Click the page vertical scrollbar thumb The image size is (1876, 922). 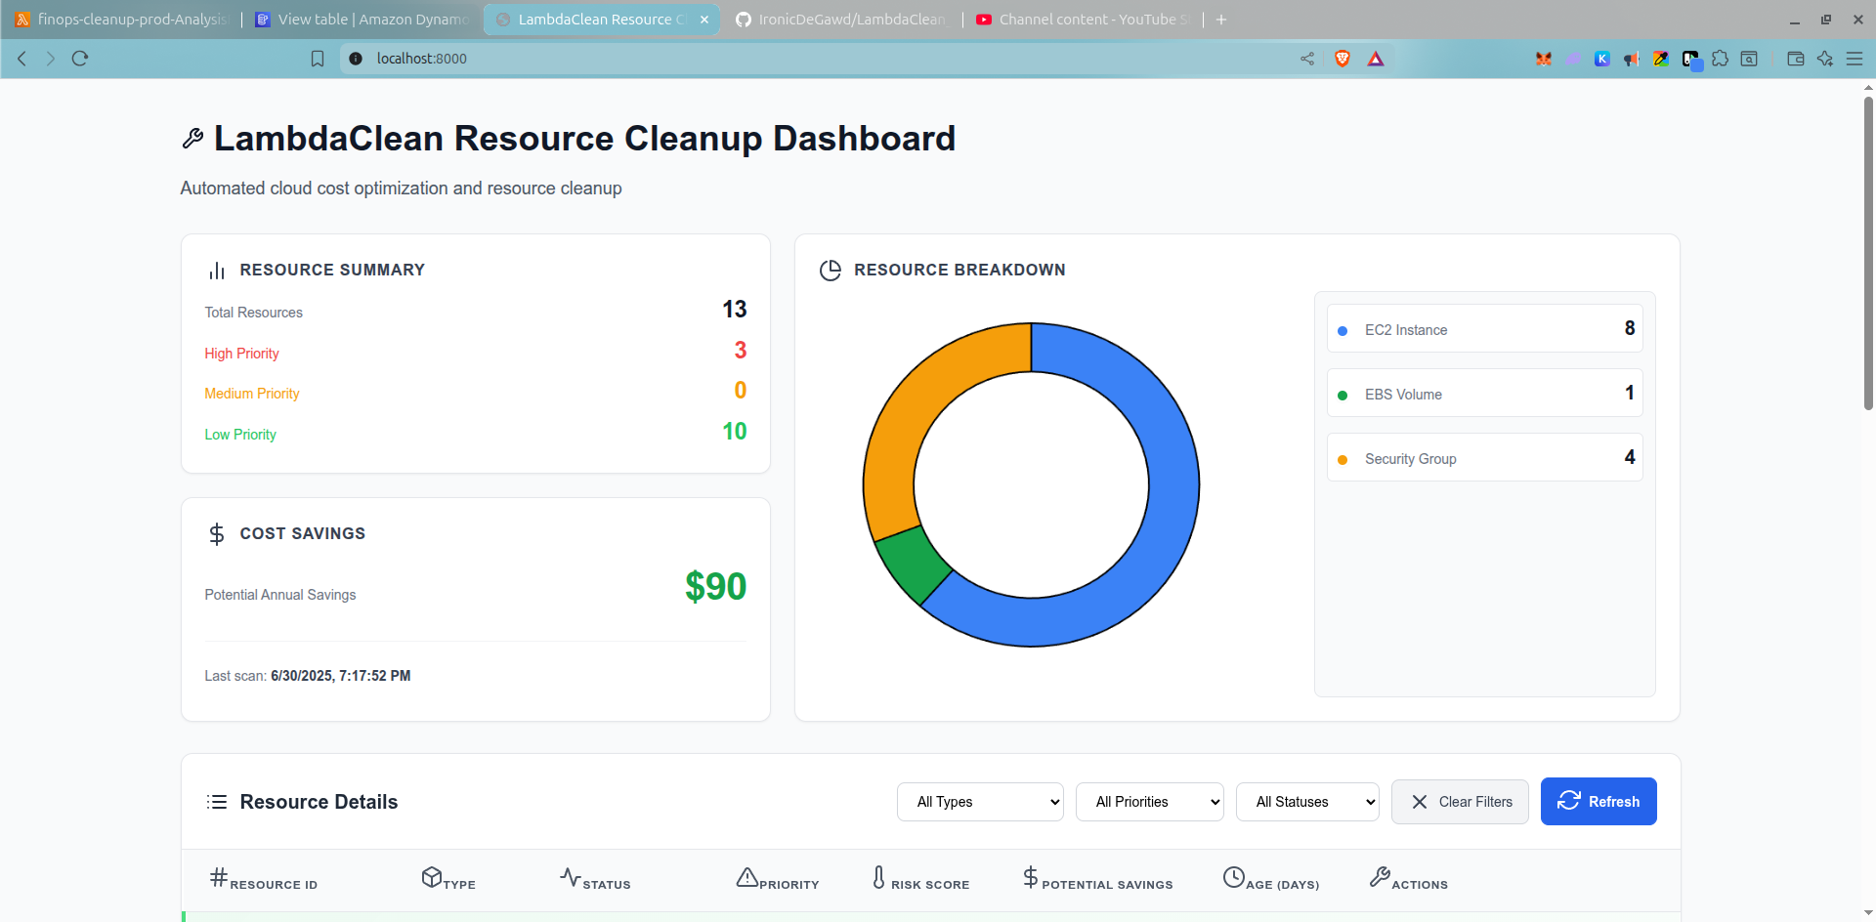(1868, 252)
